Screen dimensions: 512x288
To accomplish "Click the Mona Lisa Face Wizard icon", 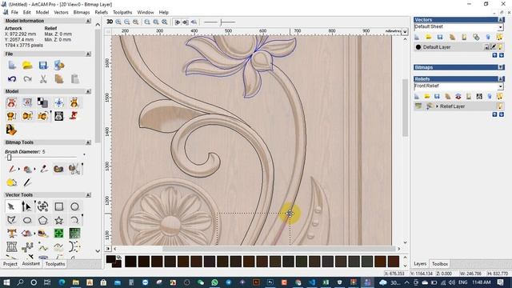I will point(11,130).
